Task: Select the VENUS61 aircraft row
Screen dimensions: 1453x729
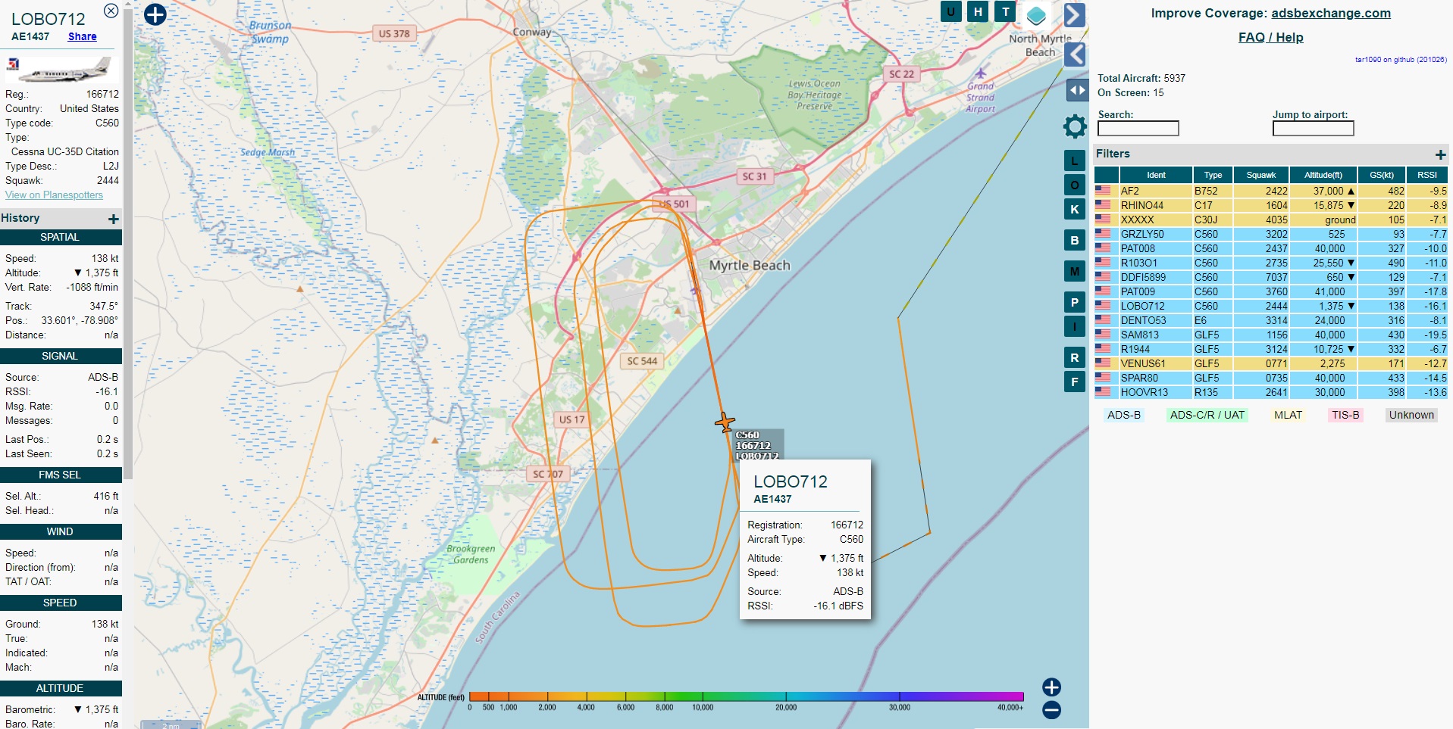Action: click(1271, 363)
